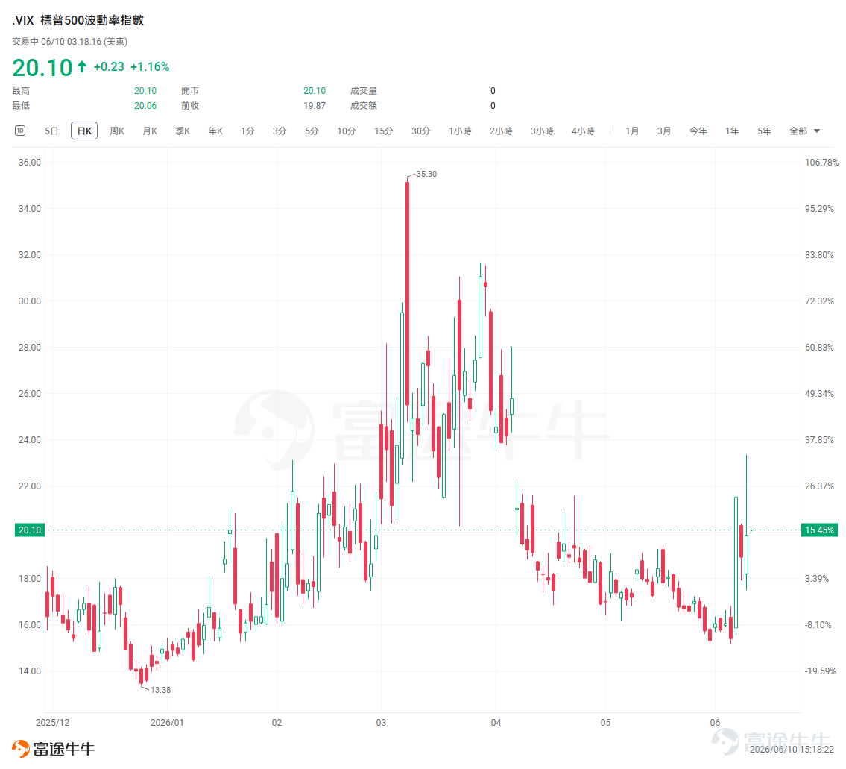The width and height of the screenshot is (846, 769).
Task: Set the range to 3月
Action: click(664, 131)
